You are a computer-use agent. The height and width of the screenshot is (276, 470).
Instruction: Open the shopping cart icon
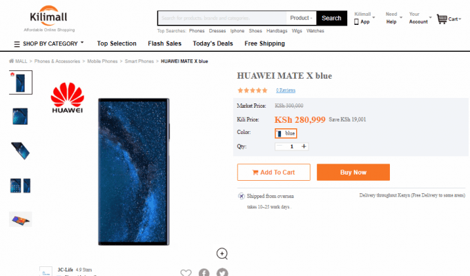point(442,19)
